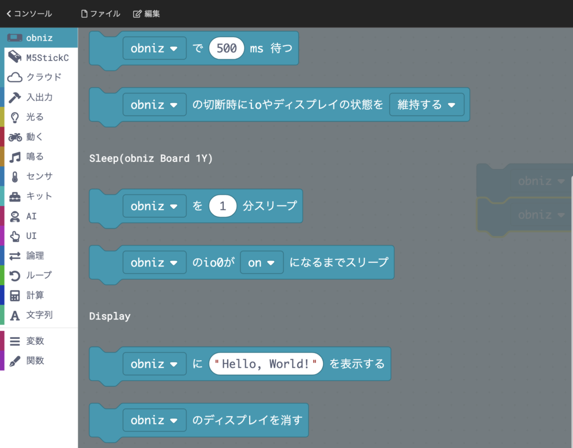Select the robot icon for AI
This screenshot has width=573, height=448.
point(15,217)
